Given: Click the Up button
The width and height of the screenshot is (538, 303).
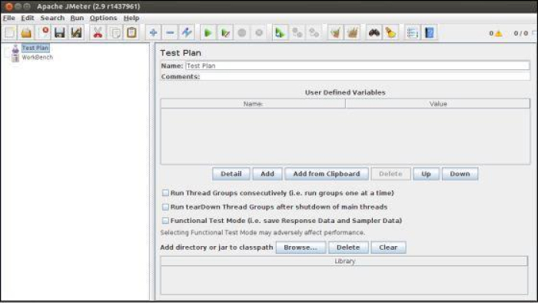Looking at the screenshot, I should [x=426, y=174].
